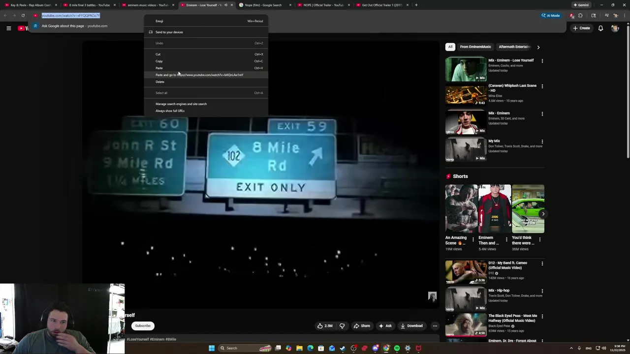
Task: Open Chrome extensions puzzle icon
Action: (x=580, y=15)
